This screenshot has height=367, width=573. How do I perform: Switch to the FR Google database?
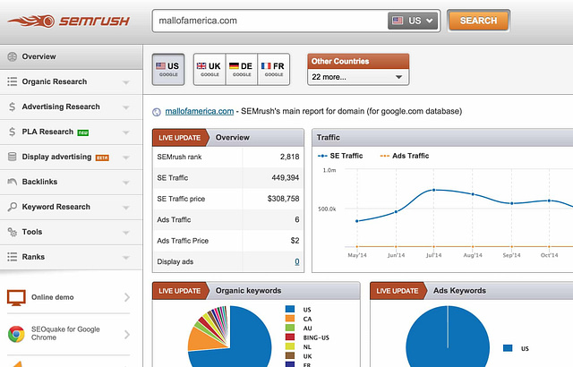point(273,70)
